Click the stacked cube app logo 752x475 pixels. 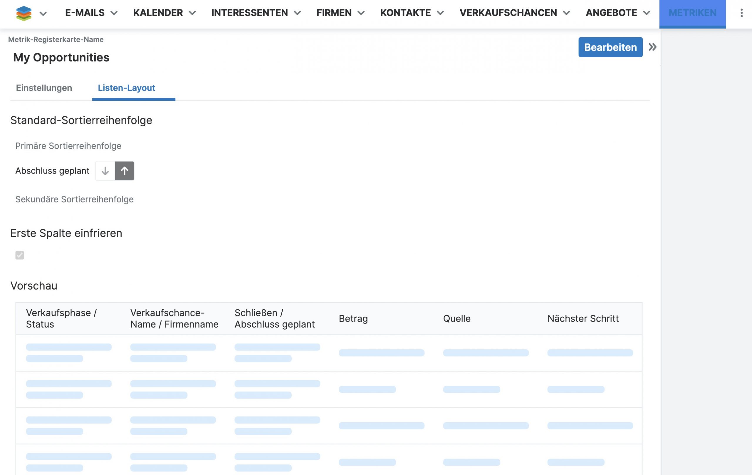coord(24,13)
